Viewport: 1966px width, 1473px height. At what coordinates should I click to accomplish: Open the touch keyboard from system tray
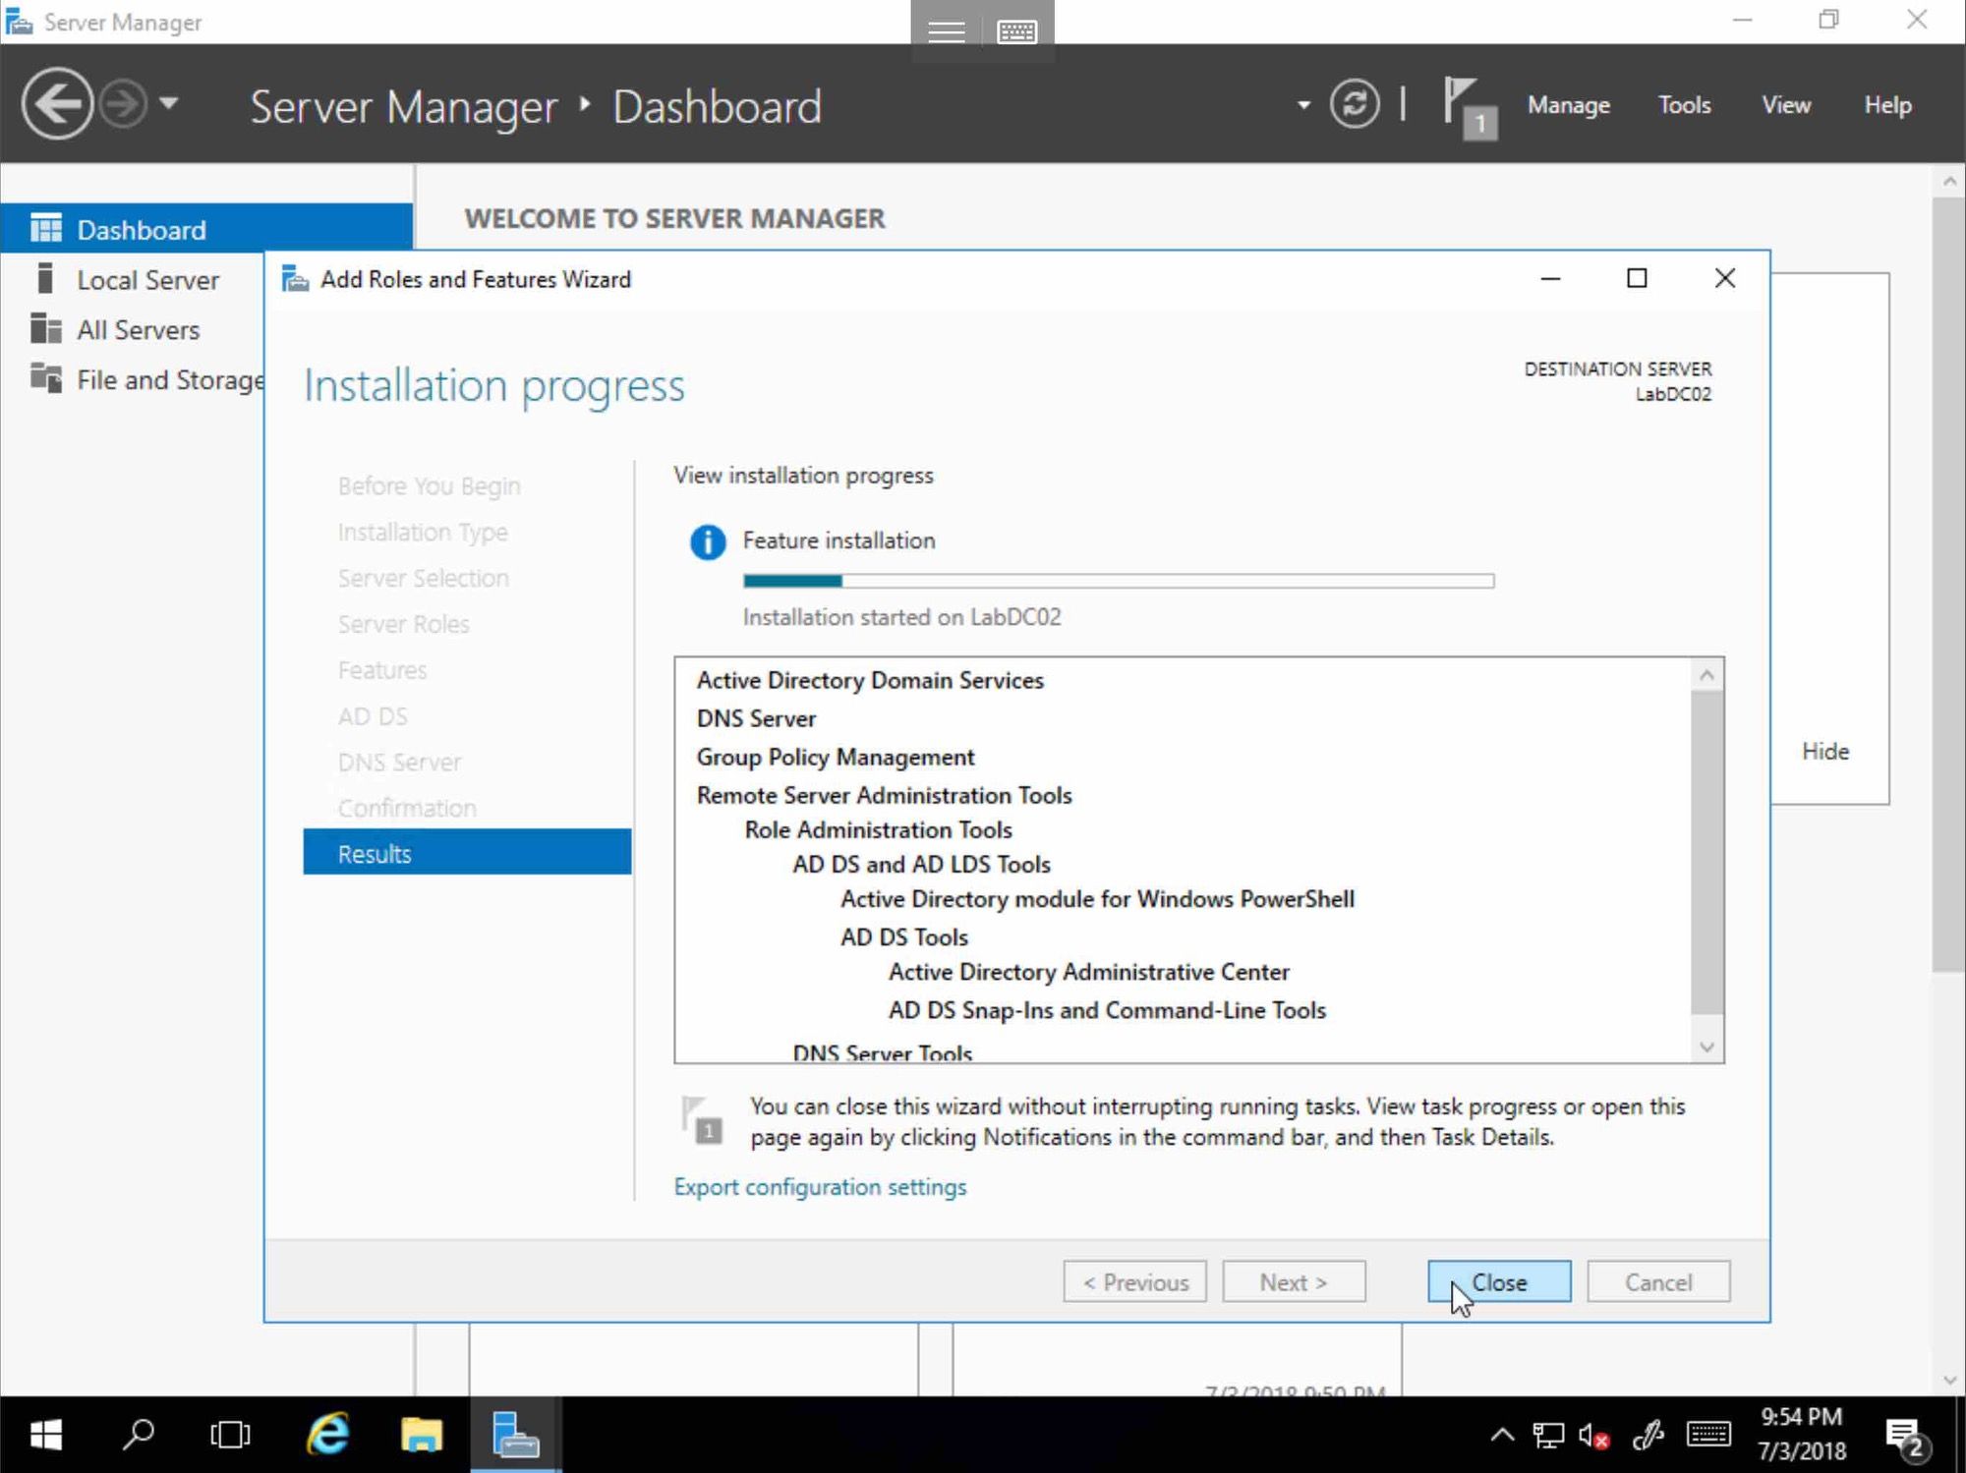1708,1435
